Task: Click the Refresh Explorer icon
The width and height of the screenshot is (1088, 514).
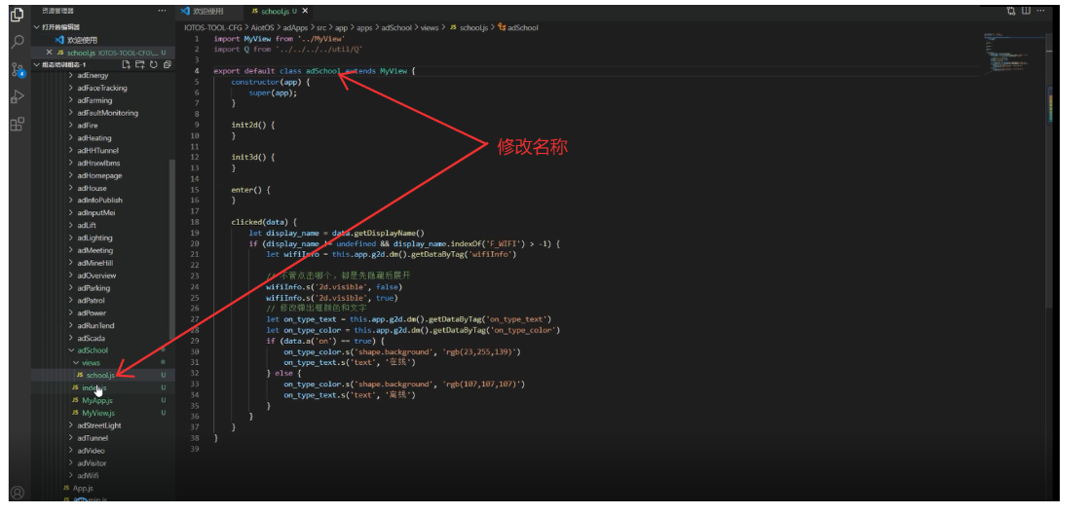Action: coord(154,64)
